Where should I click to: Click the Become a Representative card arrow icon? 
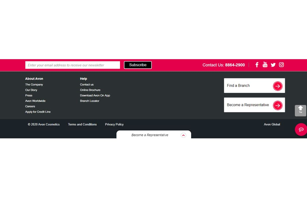point(278,105)
